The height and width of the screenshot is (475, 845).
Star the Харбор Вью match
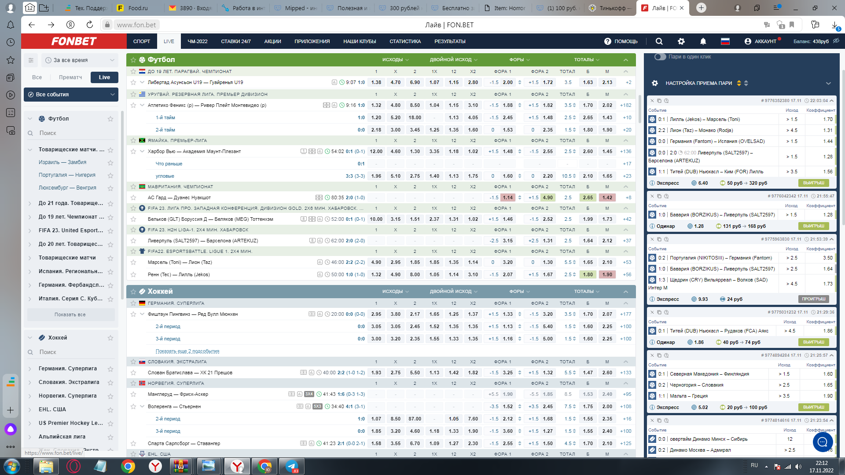pyautogui.click(x=133, y=152)
